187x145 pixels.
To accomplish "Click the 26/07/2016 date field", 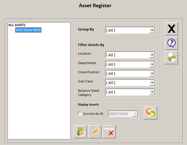I will click(x=121, y=114).
